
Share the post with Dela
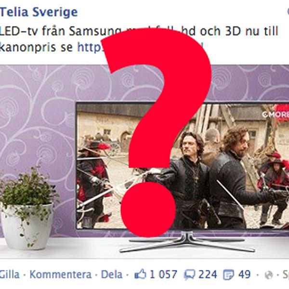click(x=112, y=275)
